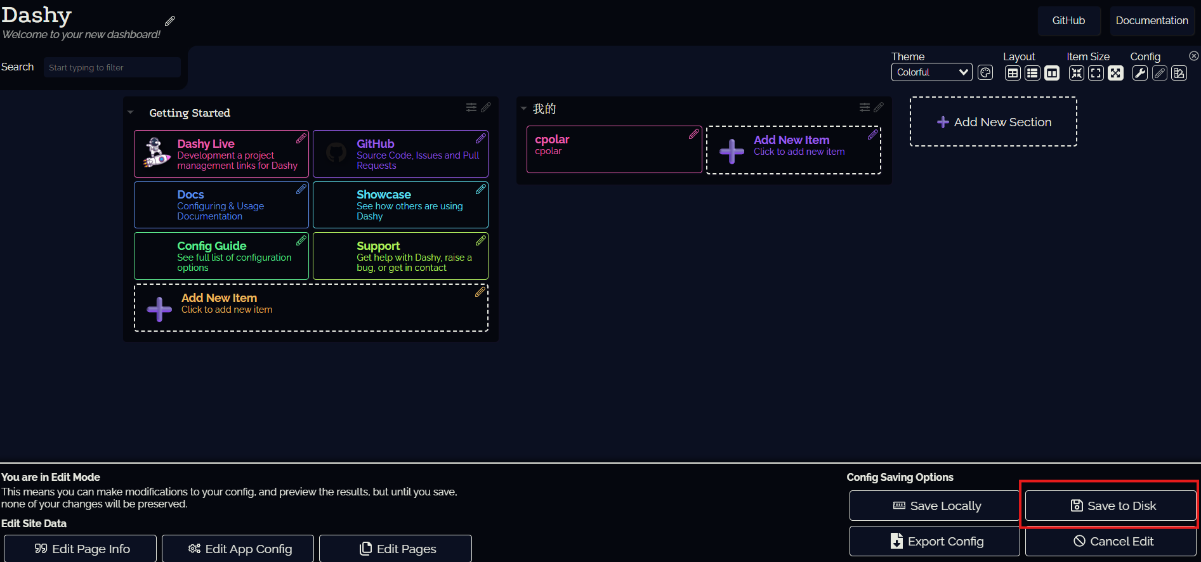
Task: Open the Dashy Live item
Action: (221, 154)
